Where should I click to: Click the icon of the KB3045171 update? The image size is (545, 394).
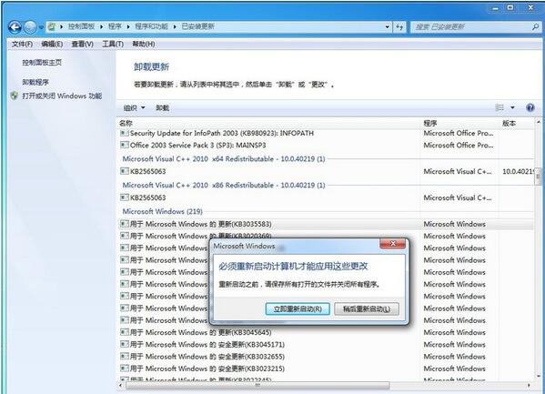point(125,344)
